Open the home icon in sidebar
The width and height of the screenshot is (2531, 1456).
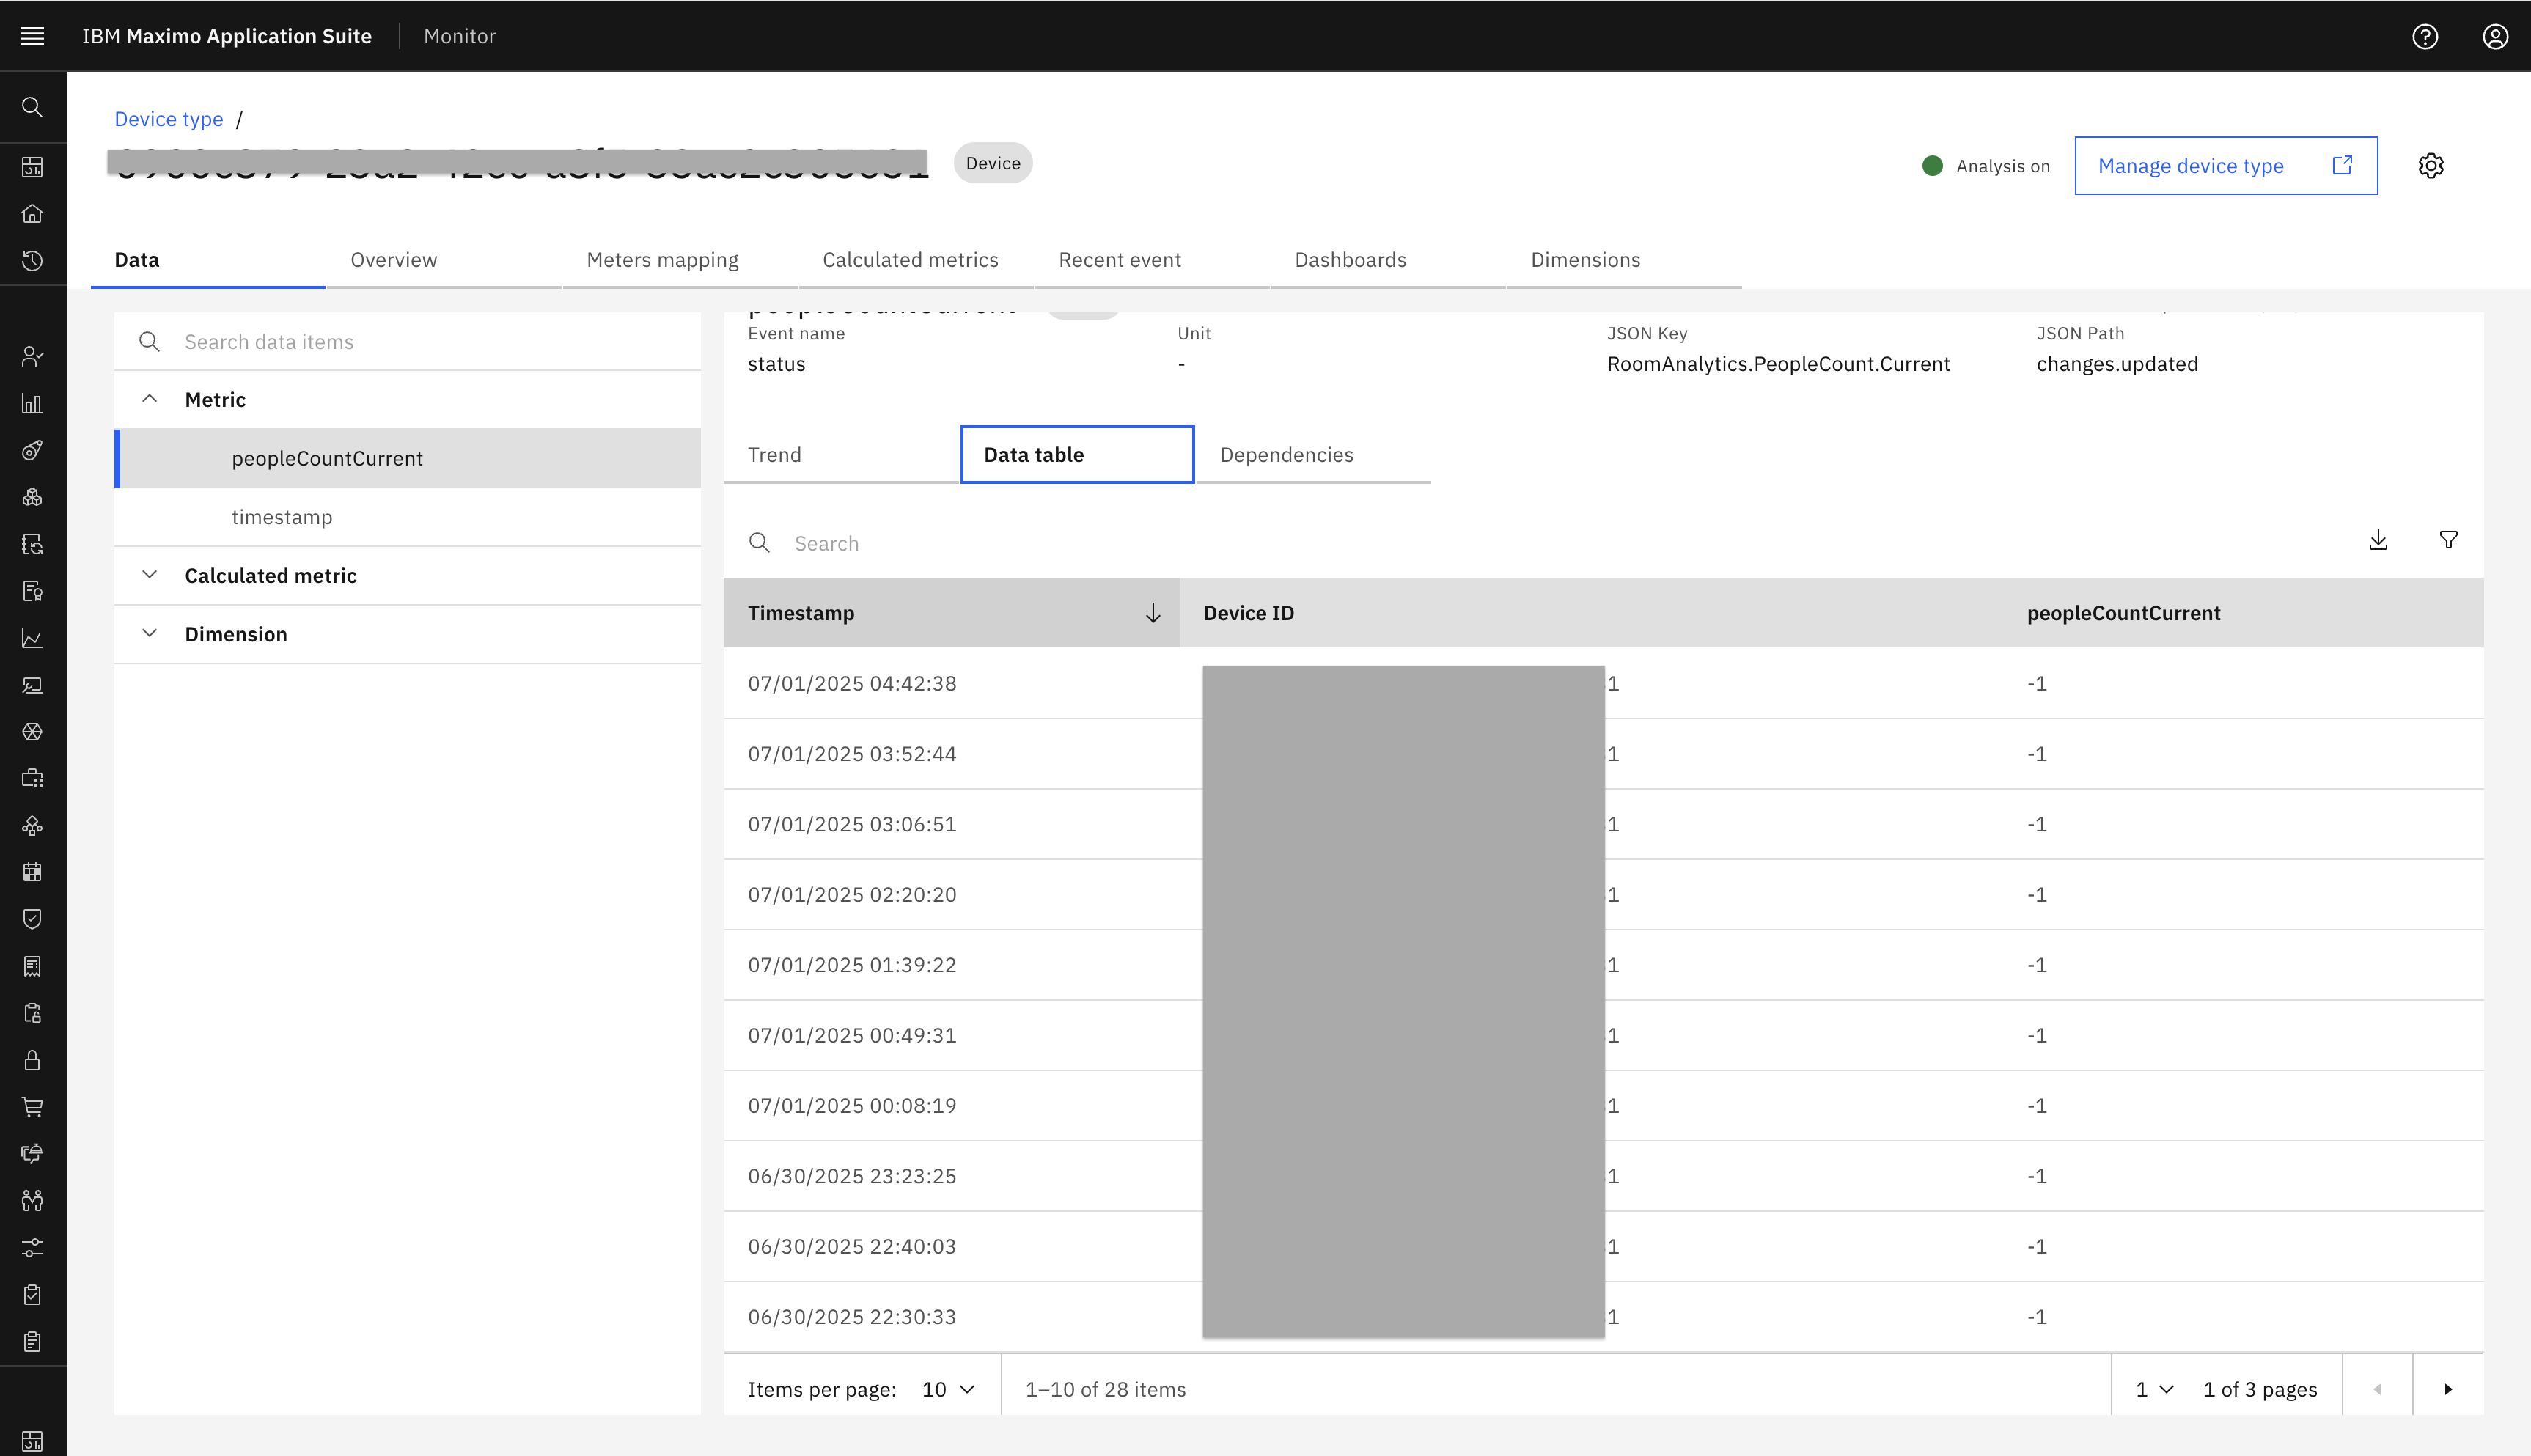[x=32, y=213]
